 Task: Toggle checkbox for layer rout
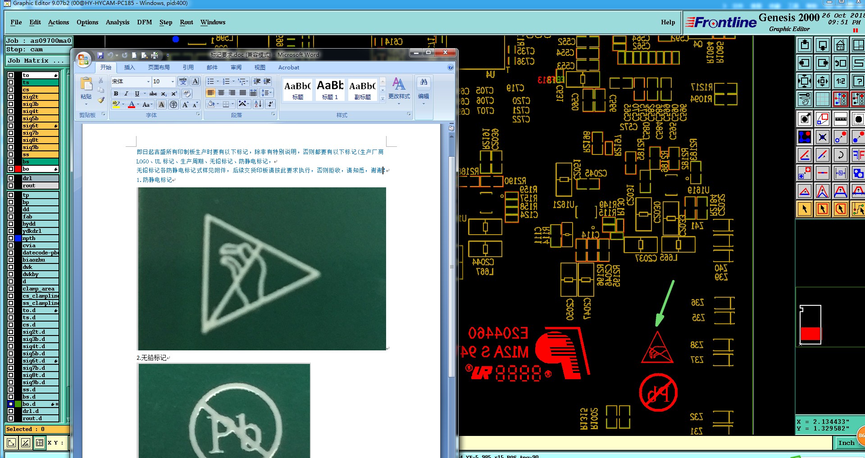(11, 186)
